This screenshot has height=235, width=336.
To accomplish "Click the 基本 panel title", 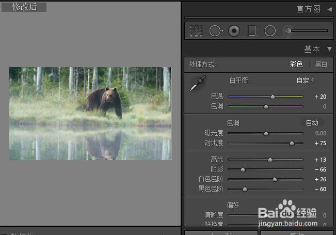I will click(312, 49).
